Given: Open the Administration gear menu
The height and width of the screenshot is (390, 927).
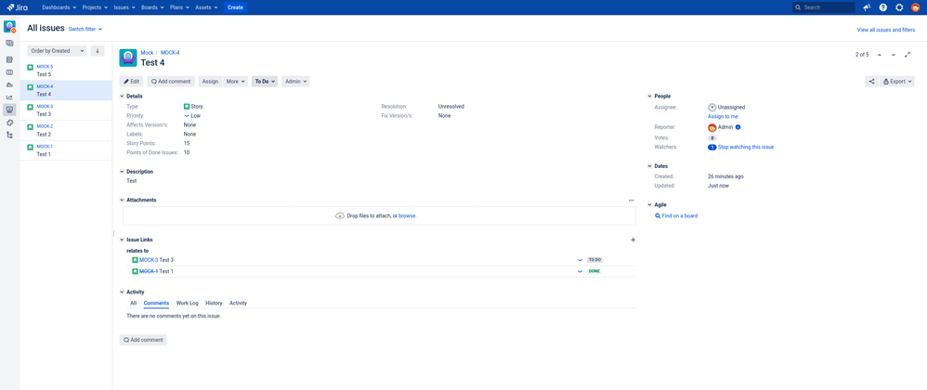Looking at the screenshot, I should [x=899, y=7].
